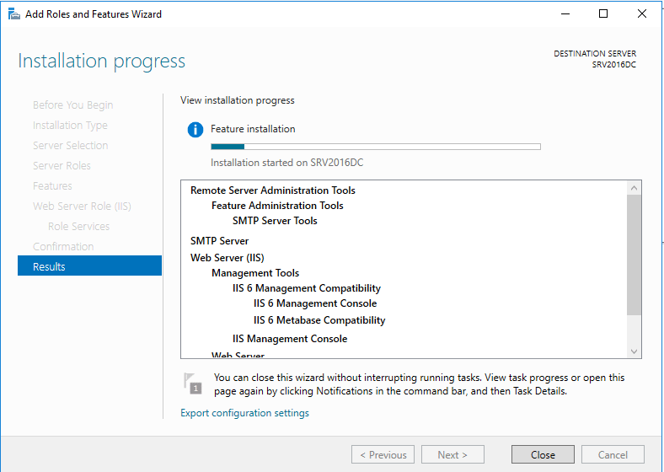The height and width of the screenshot is (472, 664).
Task: Select the Results step in sidebar
Action: tap(90, 265)
